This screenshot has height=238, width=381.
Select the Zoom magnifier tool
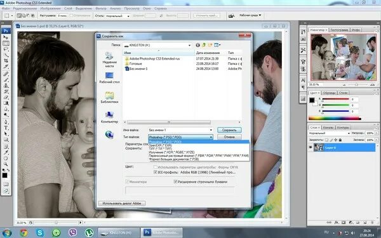click(6, 164)
